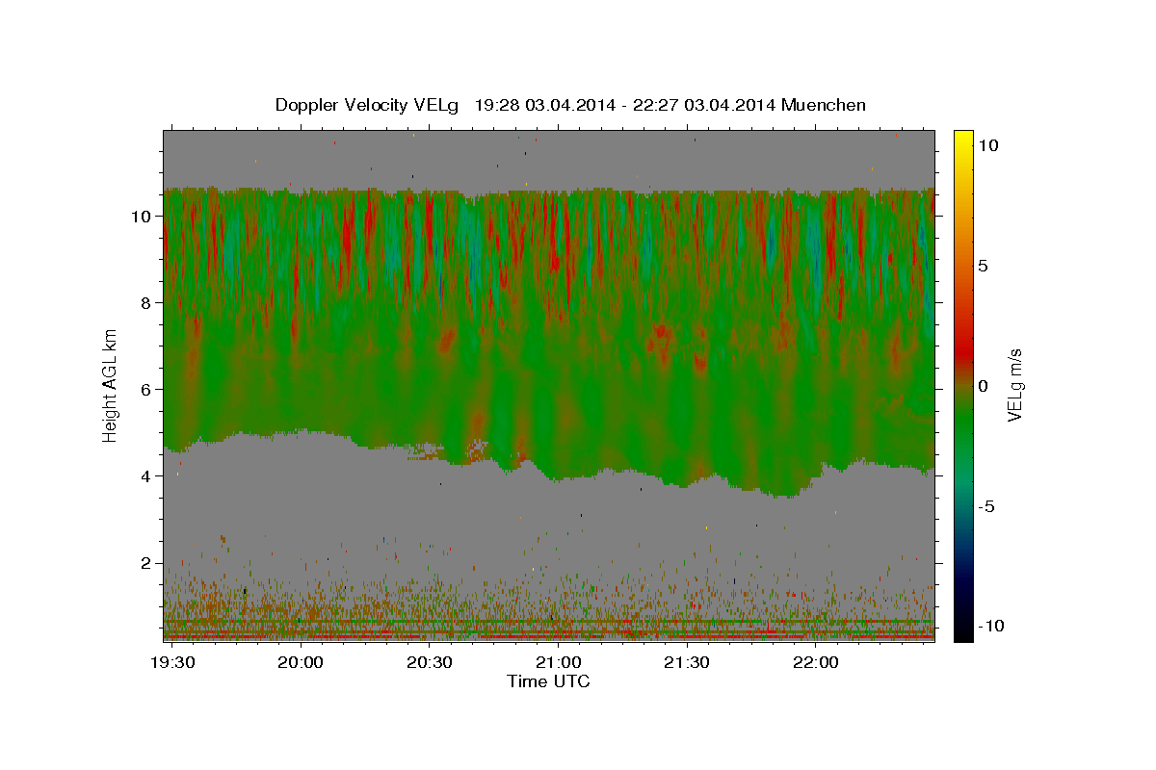
Task: Click the 21:00 time tick label
Action: (x=559, y=662)
